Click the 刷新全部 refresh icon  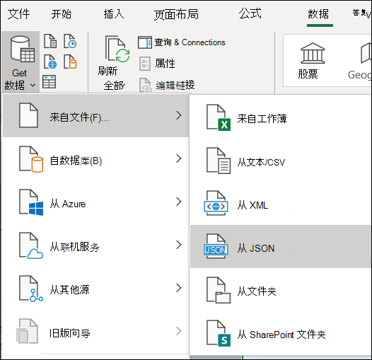coord(117,49)
